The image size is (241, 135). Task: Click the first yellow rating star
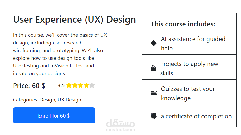pyautogui.click(x=69, y=85)
